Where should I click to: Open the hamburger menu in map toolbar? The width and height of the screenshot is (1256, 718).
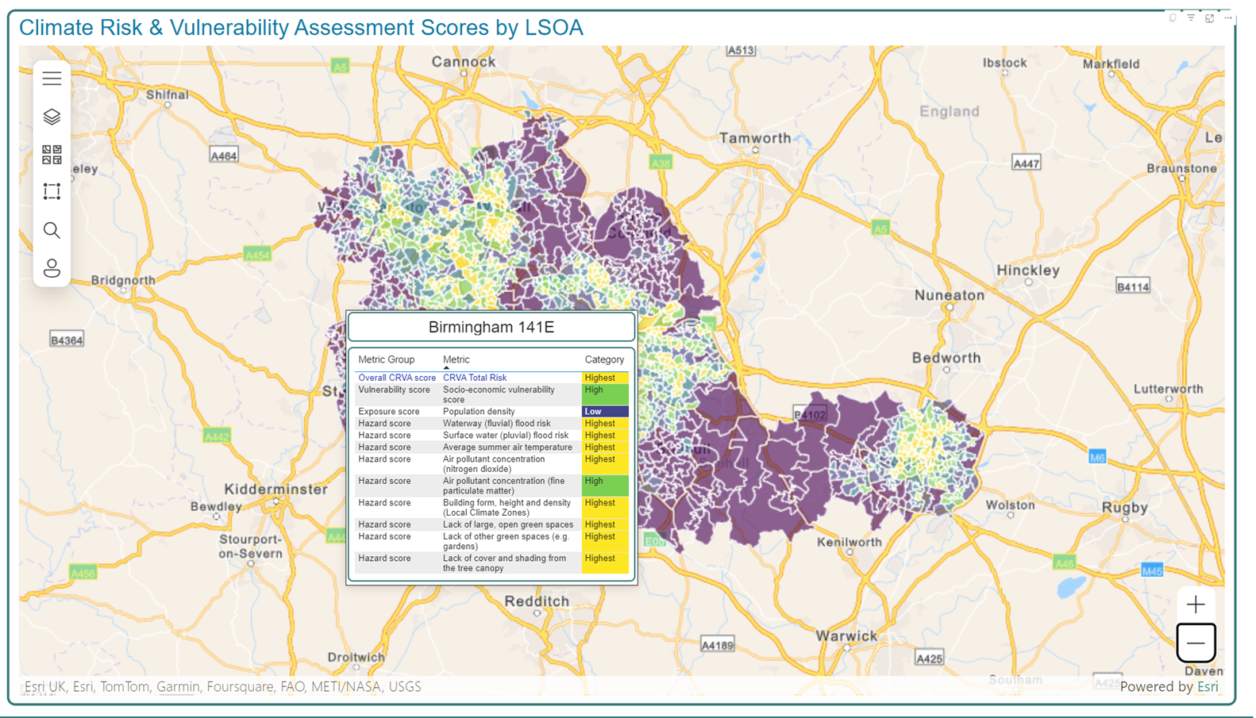tap(52, 79)
